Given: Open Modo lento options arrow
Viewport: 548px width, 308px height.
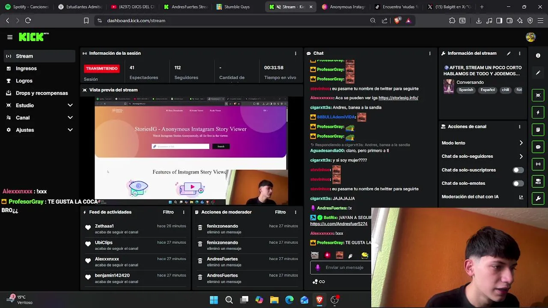Looking at the screenshot, I should pyautogui.click(x=521, y=143).
